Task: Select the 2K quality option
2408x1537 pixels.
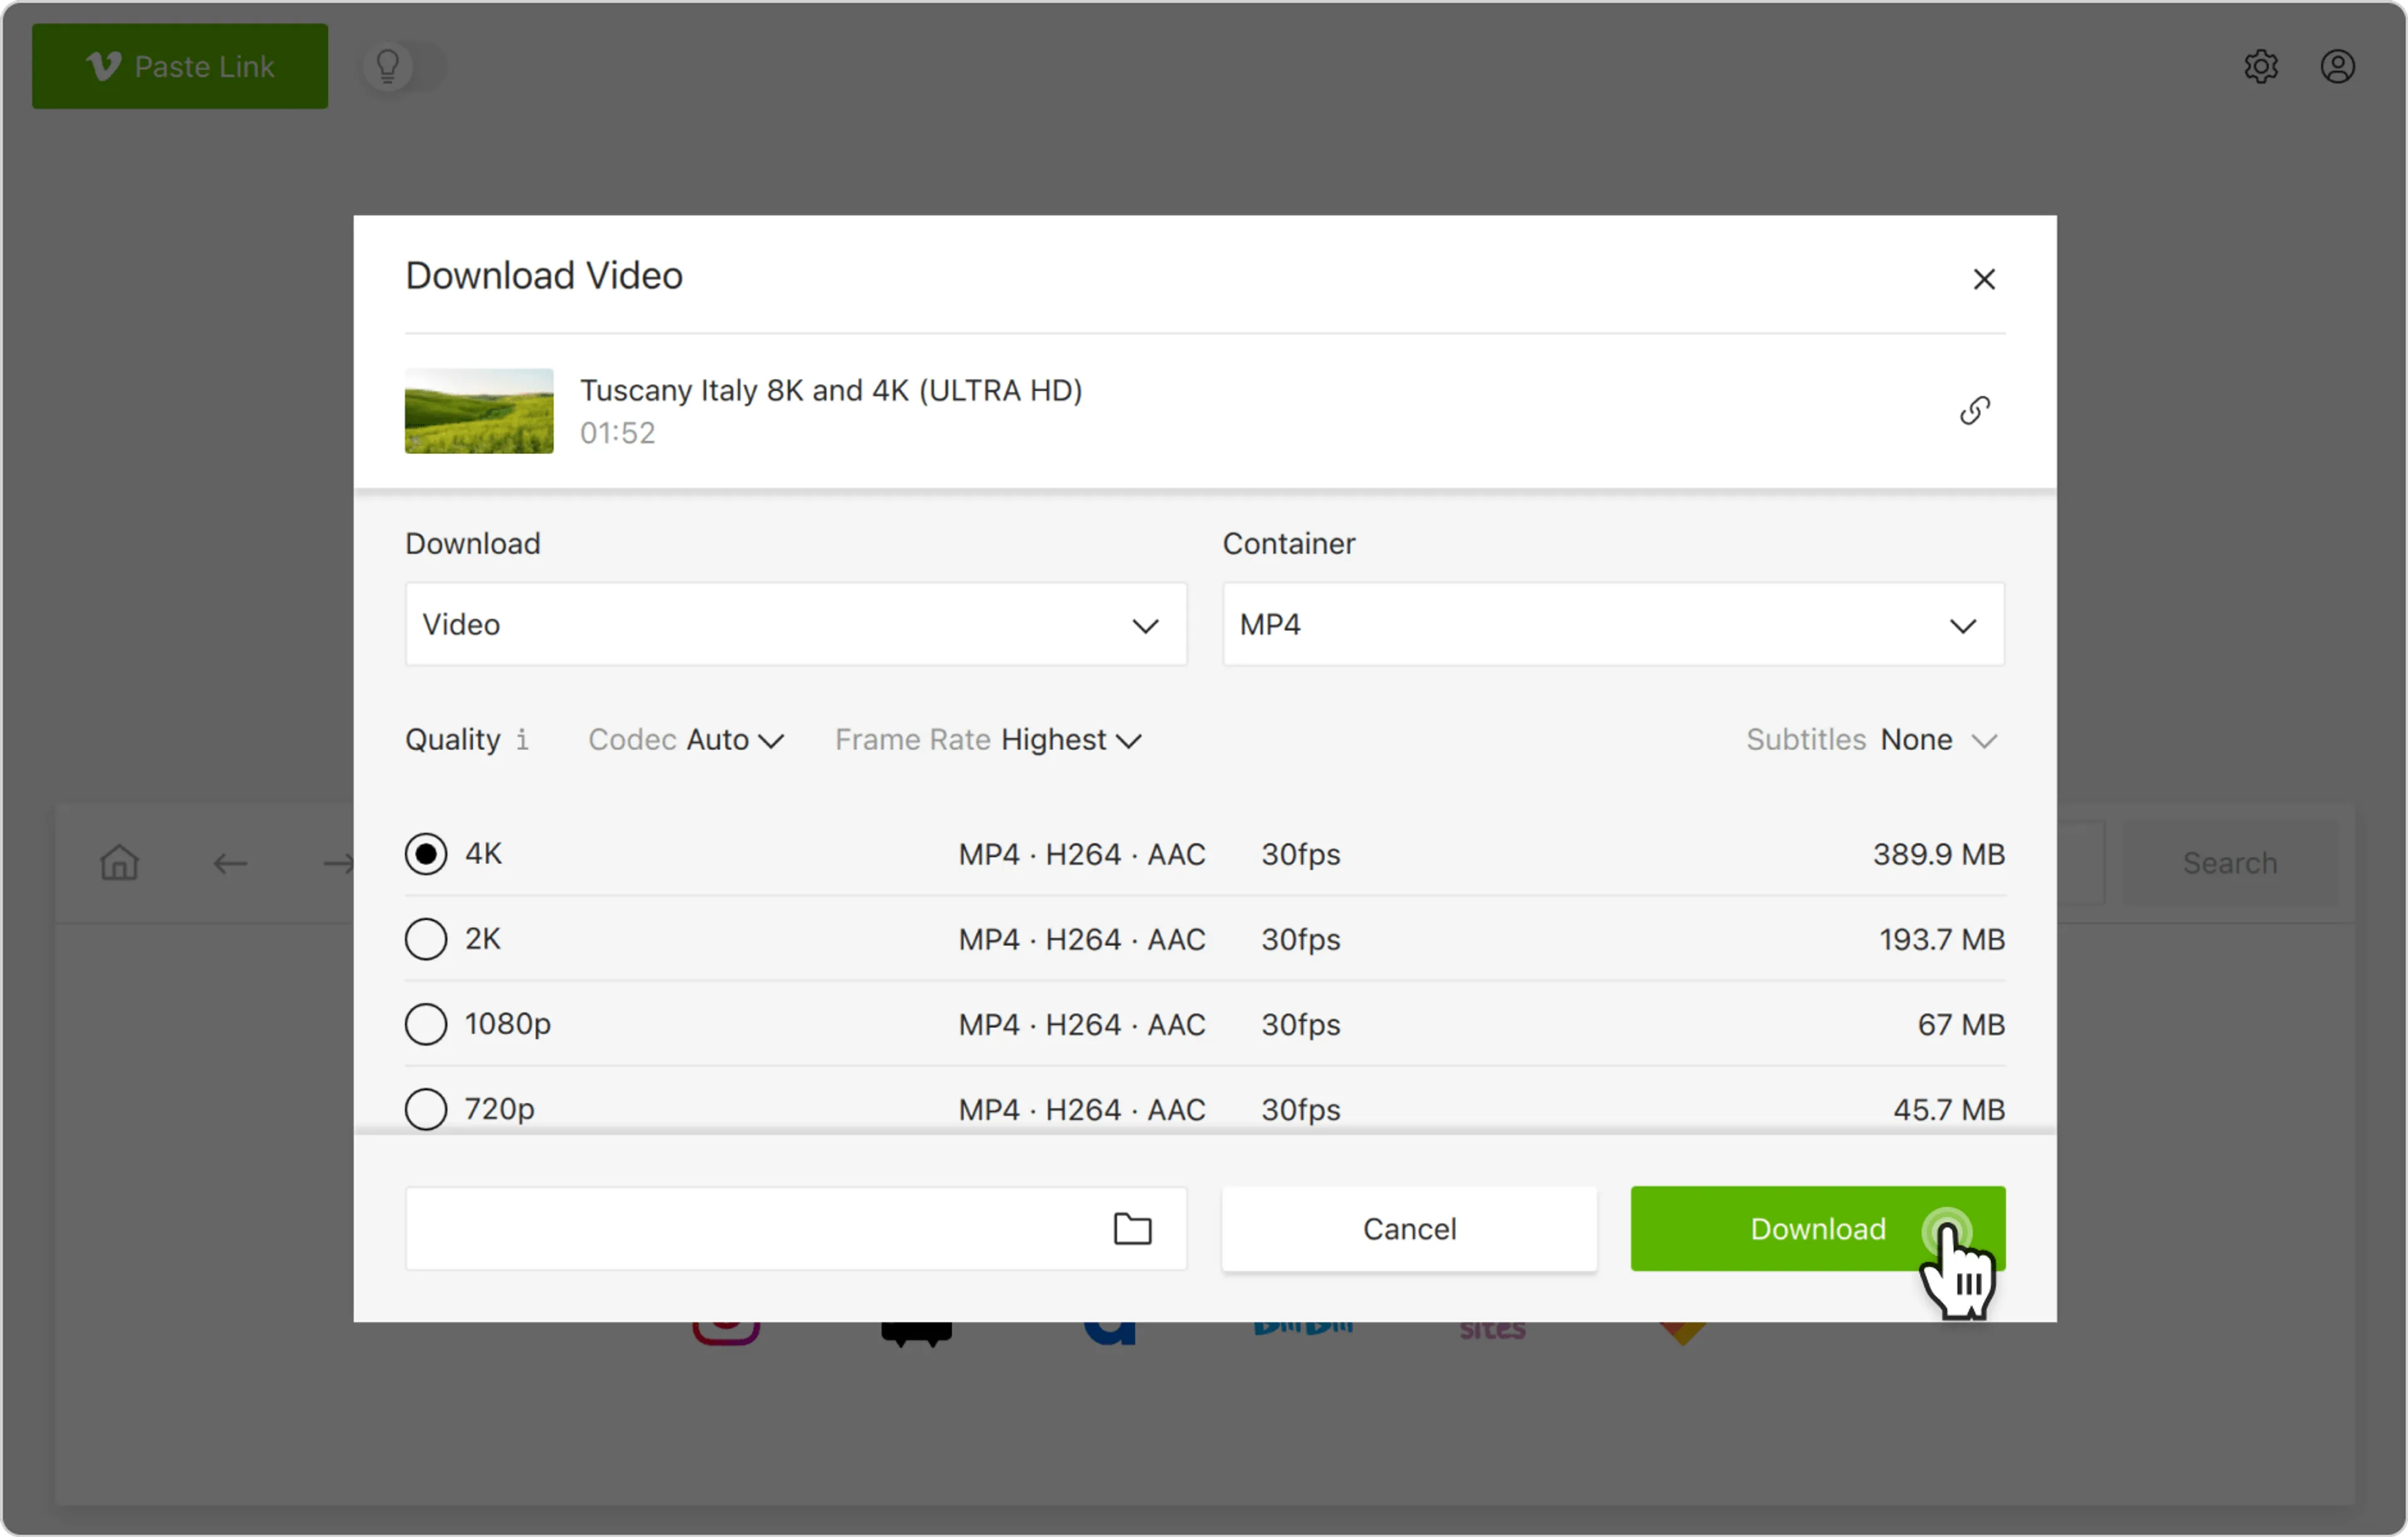Action: point(426,939)
